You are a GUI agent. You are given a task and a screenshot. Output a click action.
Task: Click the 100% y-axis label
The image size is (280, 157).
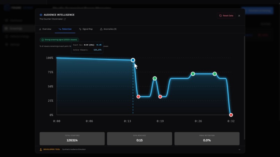(50, 58)
